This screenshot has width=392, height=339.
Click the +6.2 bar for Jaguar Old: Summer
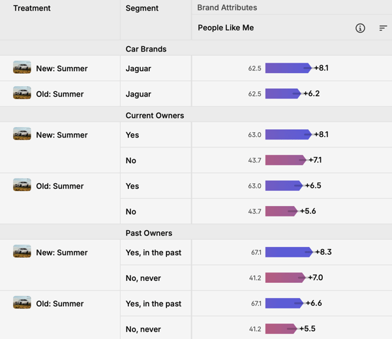(283, 94)
